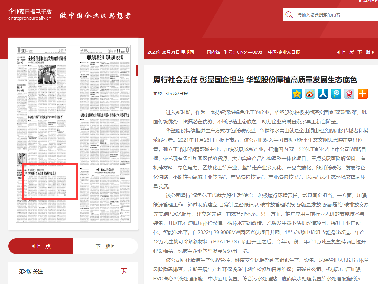Open more sharing options orange plus icon

pyautogui.click(x=362, y=94)
